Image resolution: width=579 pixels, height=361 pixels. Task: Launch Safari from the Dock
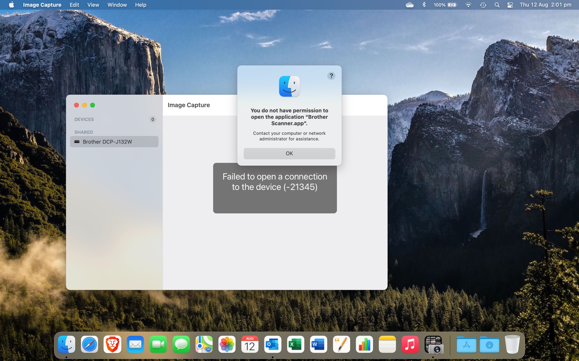coord(89,345)
